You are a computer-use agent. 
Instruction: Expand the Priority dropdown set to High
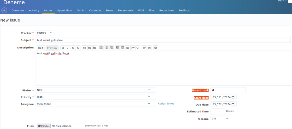point(96,97)
